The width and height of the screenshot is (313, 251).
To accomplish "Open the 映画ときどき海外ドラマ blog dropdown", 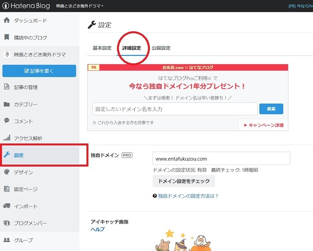I will [80, 6].
